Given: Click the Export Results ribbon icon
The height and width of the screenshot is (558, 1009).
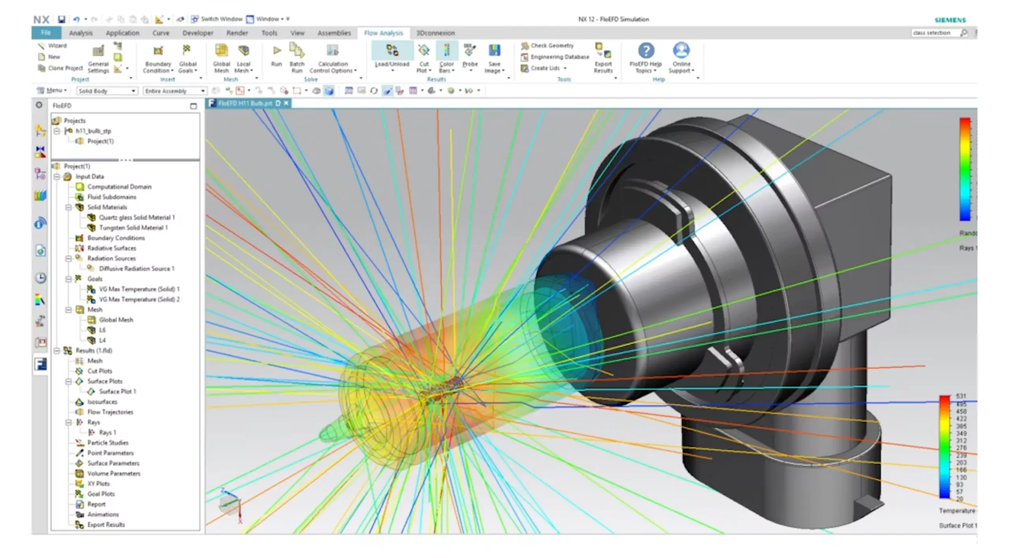Looking at the screenshot, I should coord(603,50).
